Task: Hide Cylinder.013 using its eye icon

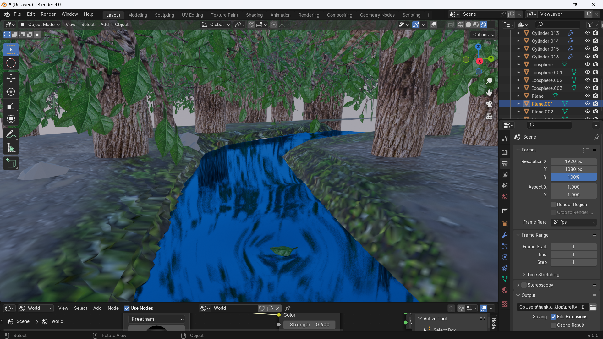Action: tap(587, 33)
